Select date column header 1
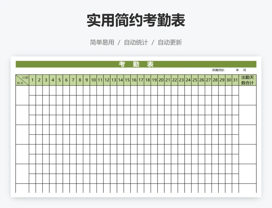The image size is (272, 208). (x=32, y=80)
